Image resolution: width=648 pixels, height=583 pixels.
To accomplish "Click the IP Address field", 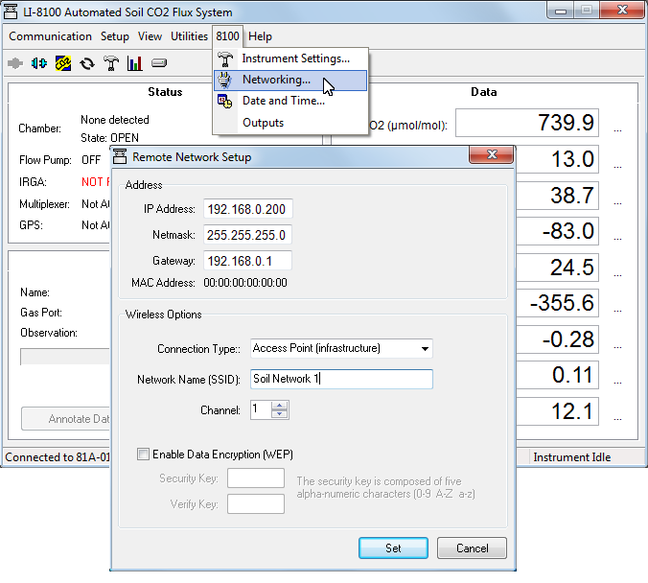I will click(x=247, y=209).
